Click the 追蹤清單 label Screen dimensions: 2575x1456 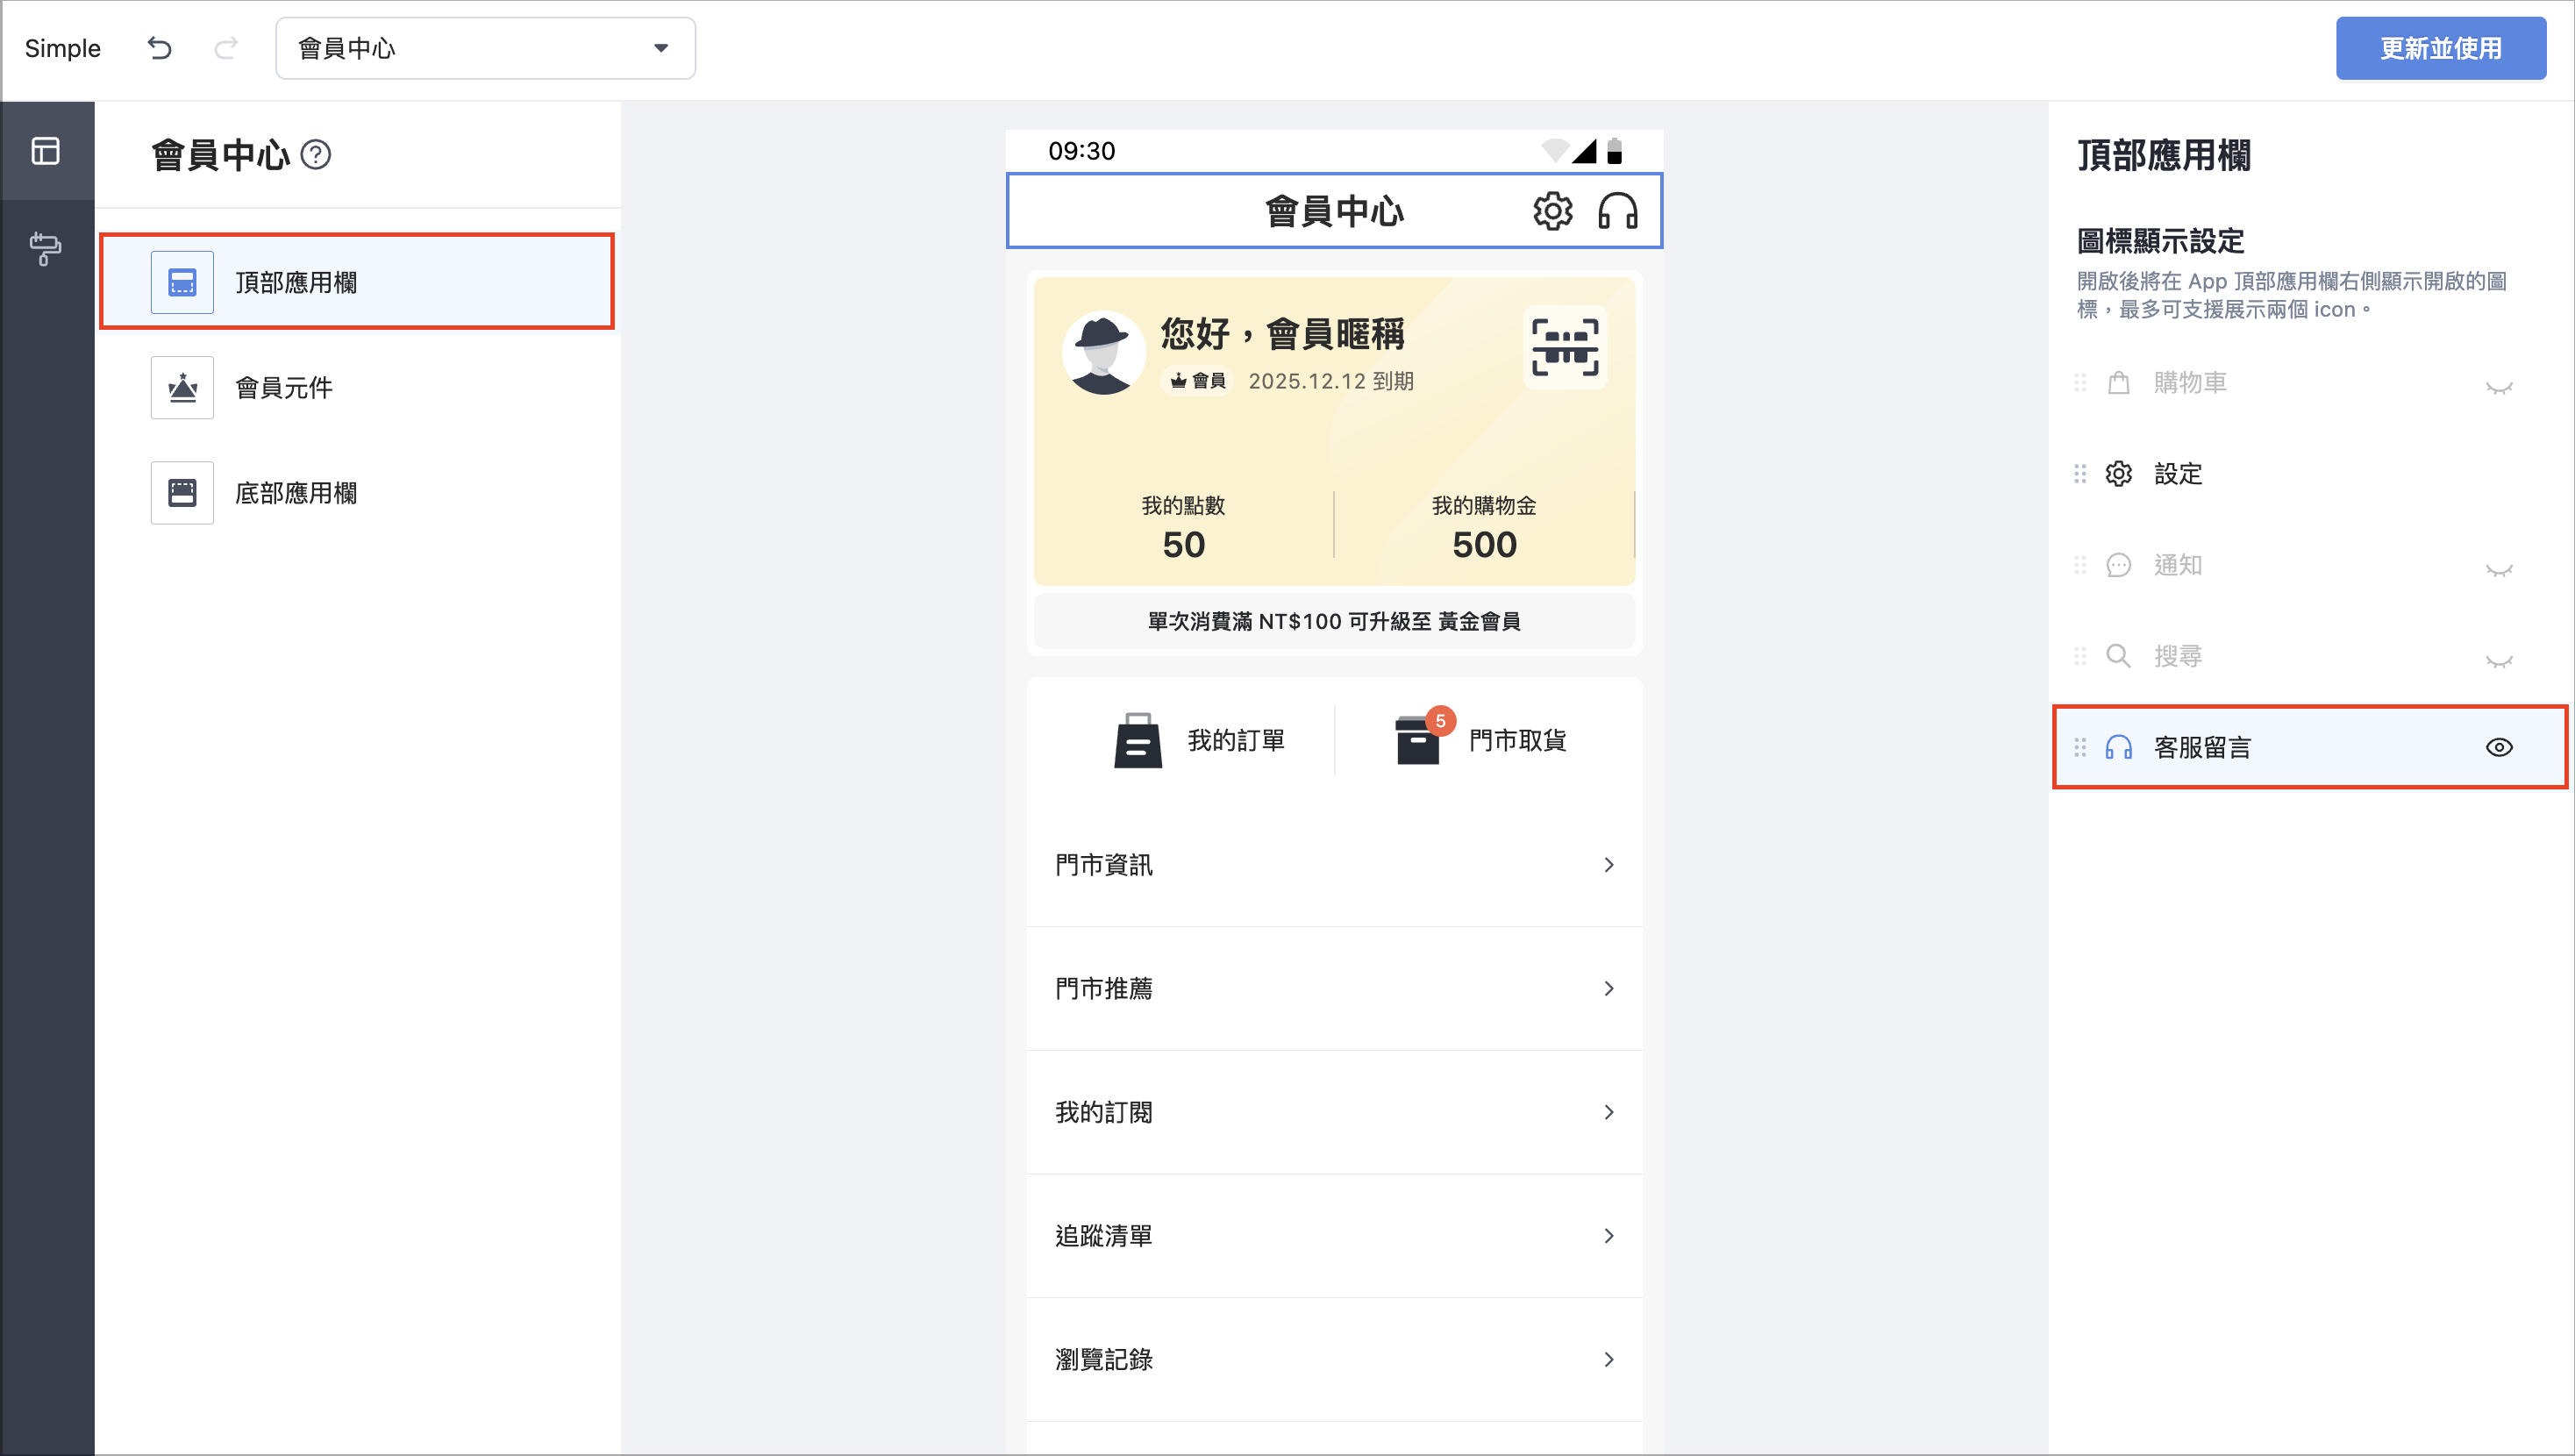point(1103,1236)
